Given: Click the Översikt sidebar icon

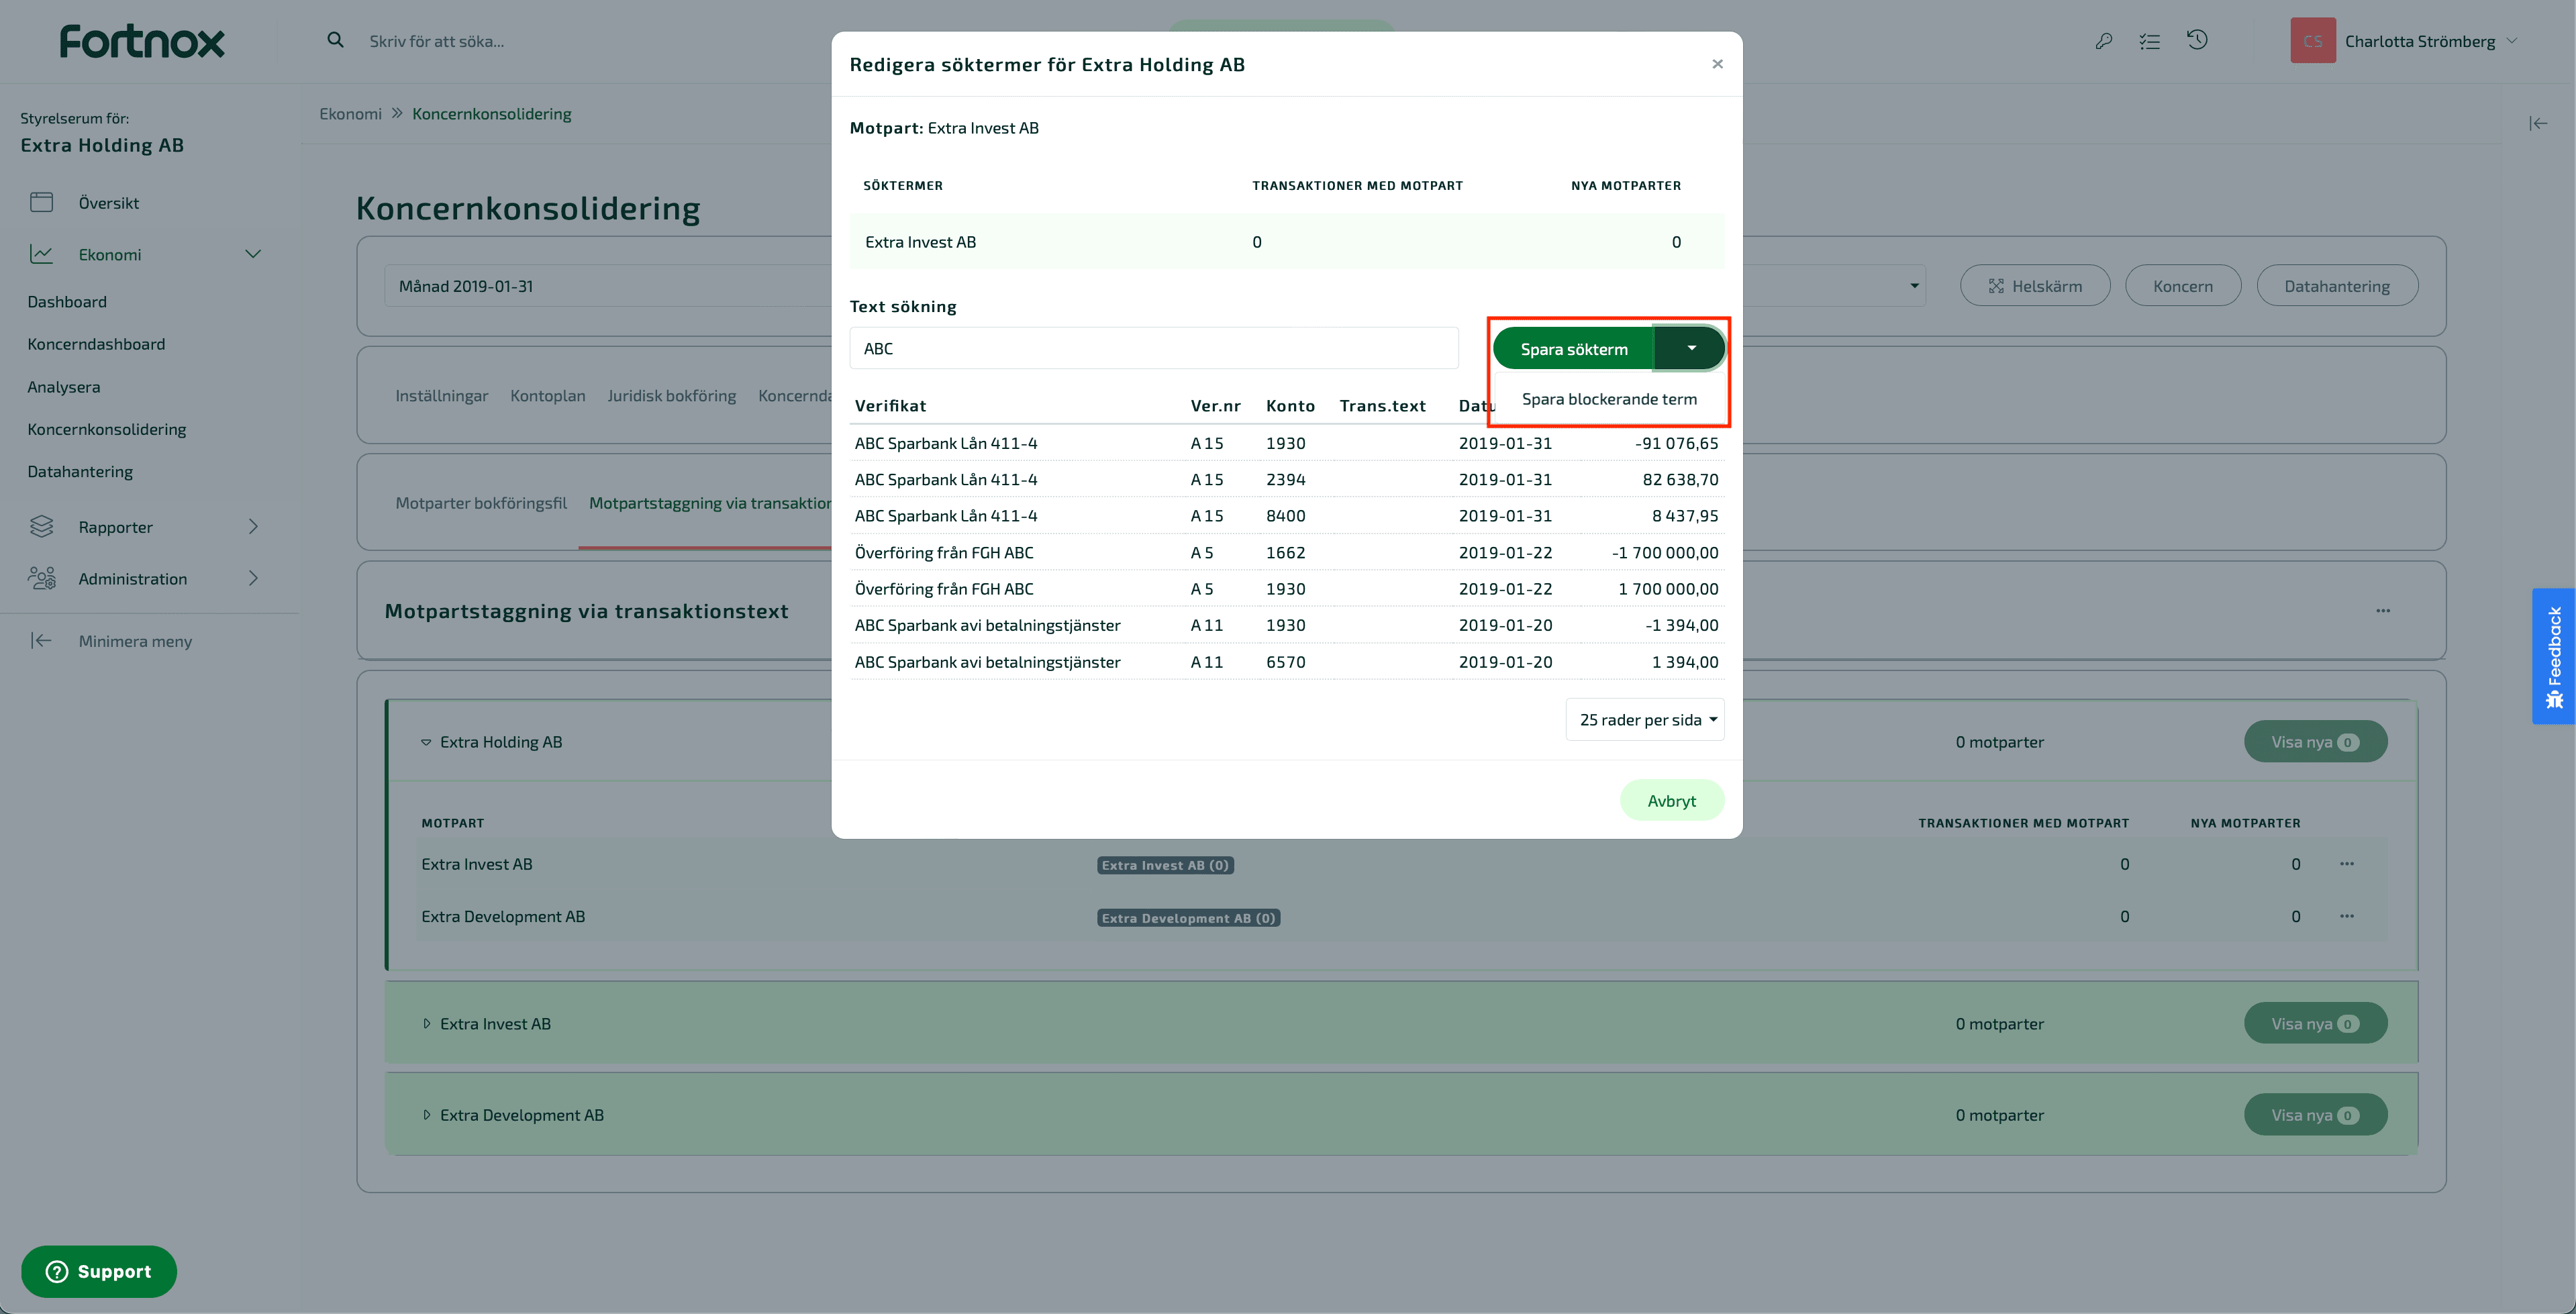Looking at the screenshot, I should point(41,202).
